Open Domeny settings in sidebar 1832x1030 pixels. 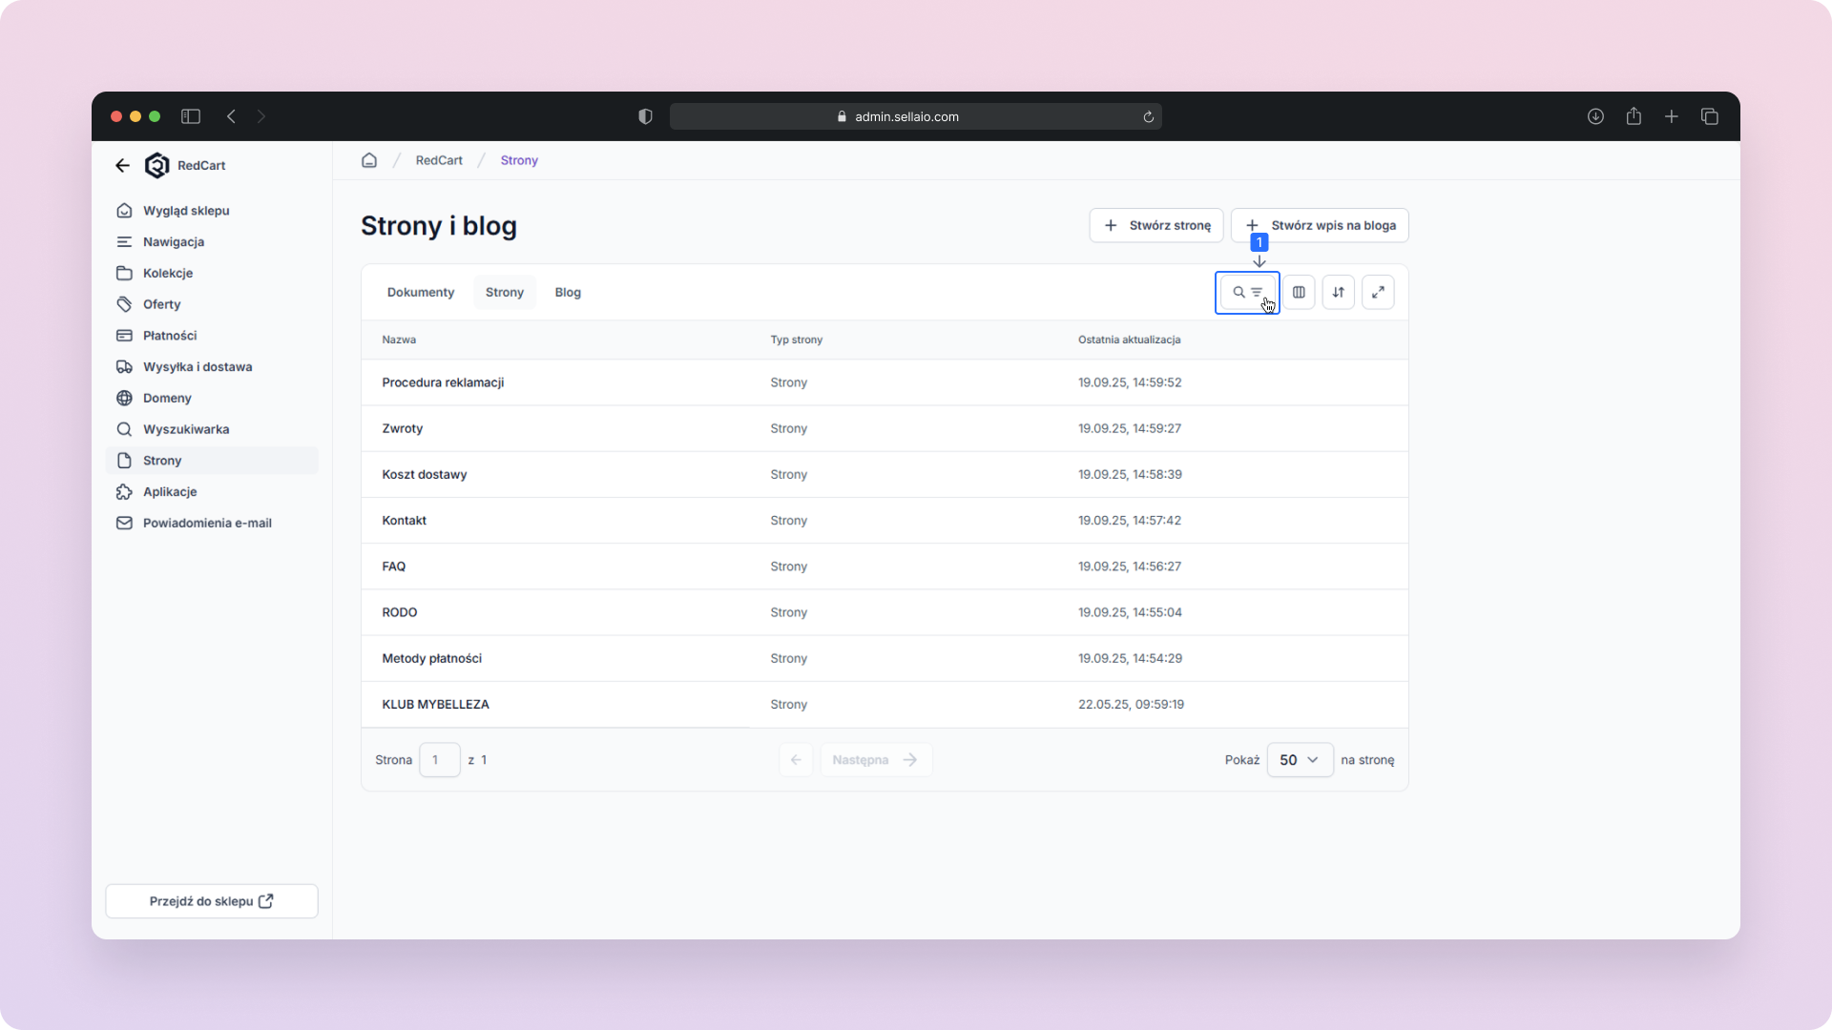click(167, 398)
